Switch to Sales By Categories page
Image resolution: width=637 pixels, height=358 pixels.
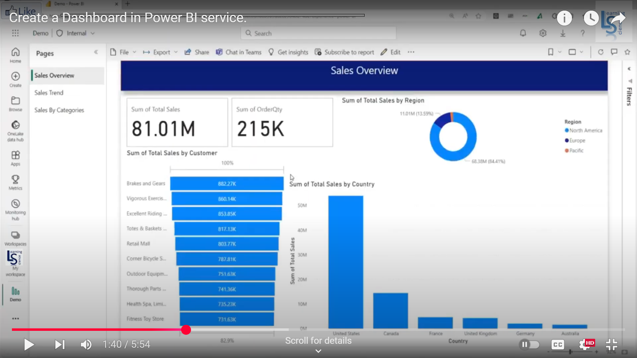point(59,110)
